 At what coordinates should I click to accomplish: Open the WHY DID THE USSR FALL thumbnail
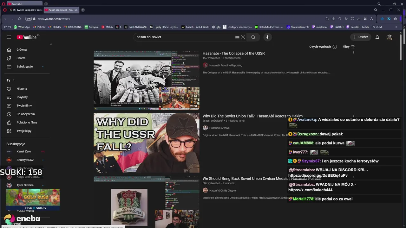[x=147, y=143]
